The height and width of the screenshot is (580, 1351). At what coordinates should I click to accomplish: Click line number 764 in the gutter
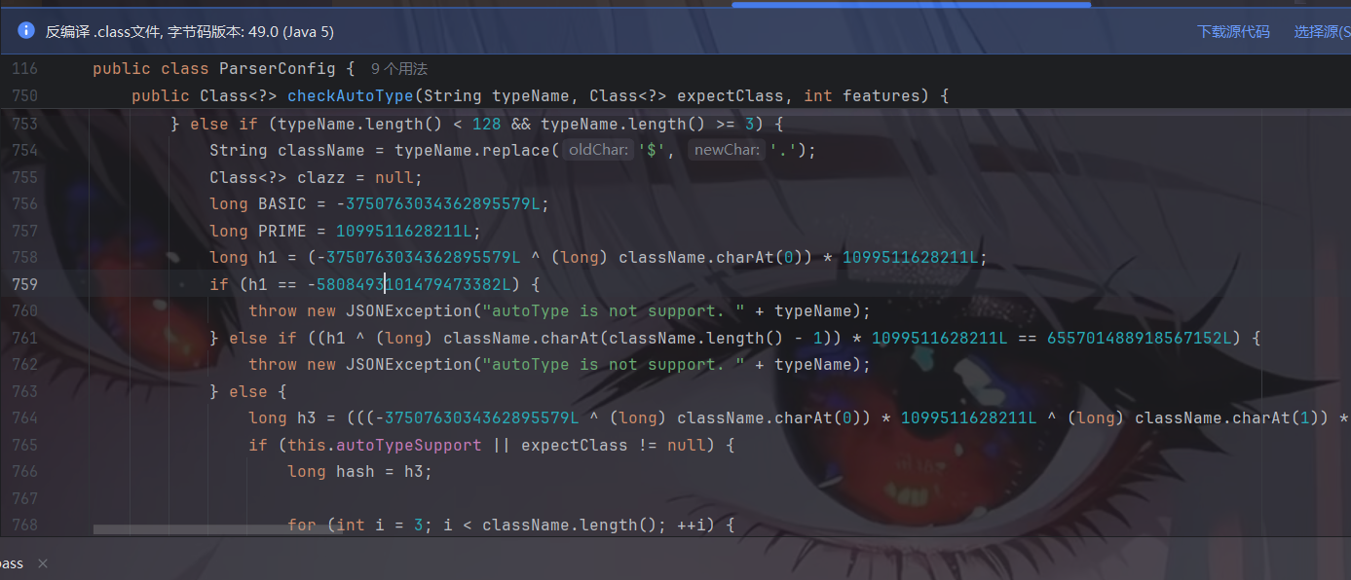24,417
